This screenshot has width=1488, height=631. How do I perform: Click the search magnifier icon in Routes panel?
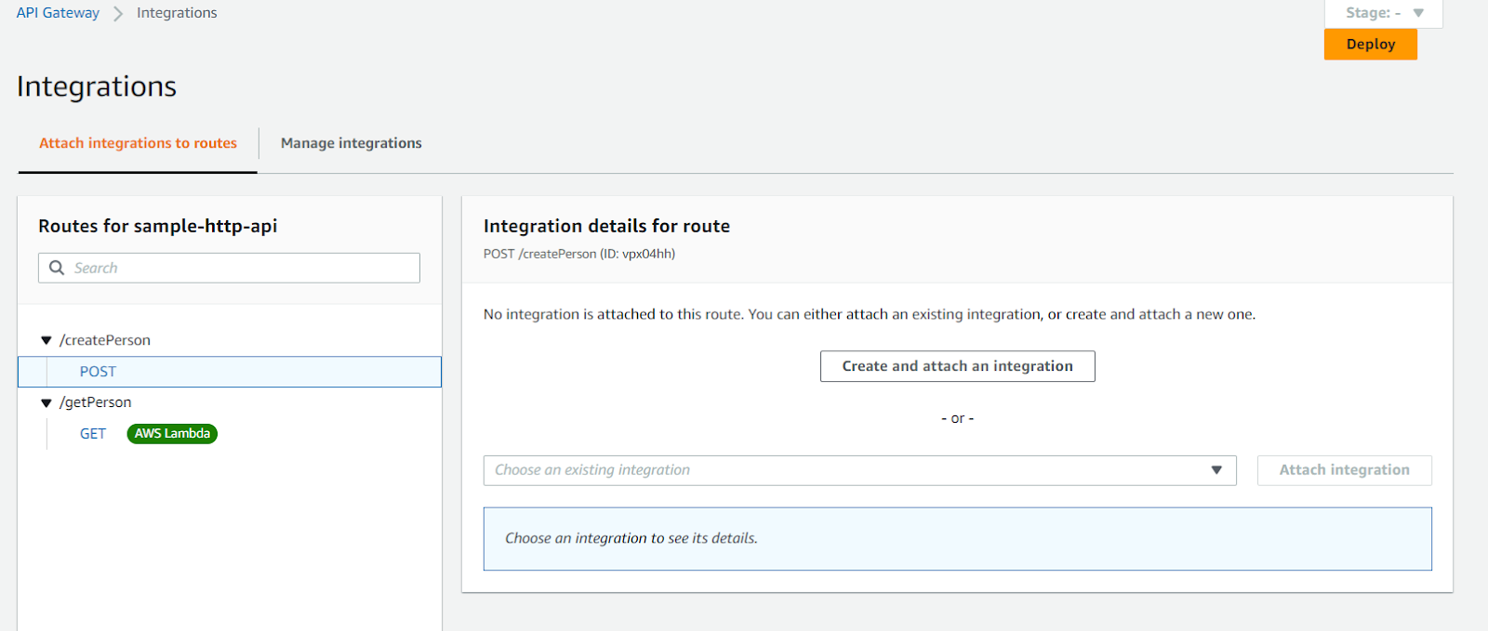point(57,268)
